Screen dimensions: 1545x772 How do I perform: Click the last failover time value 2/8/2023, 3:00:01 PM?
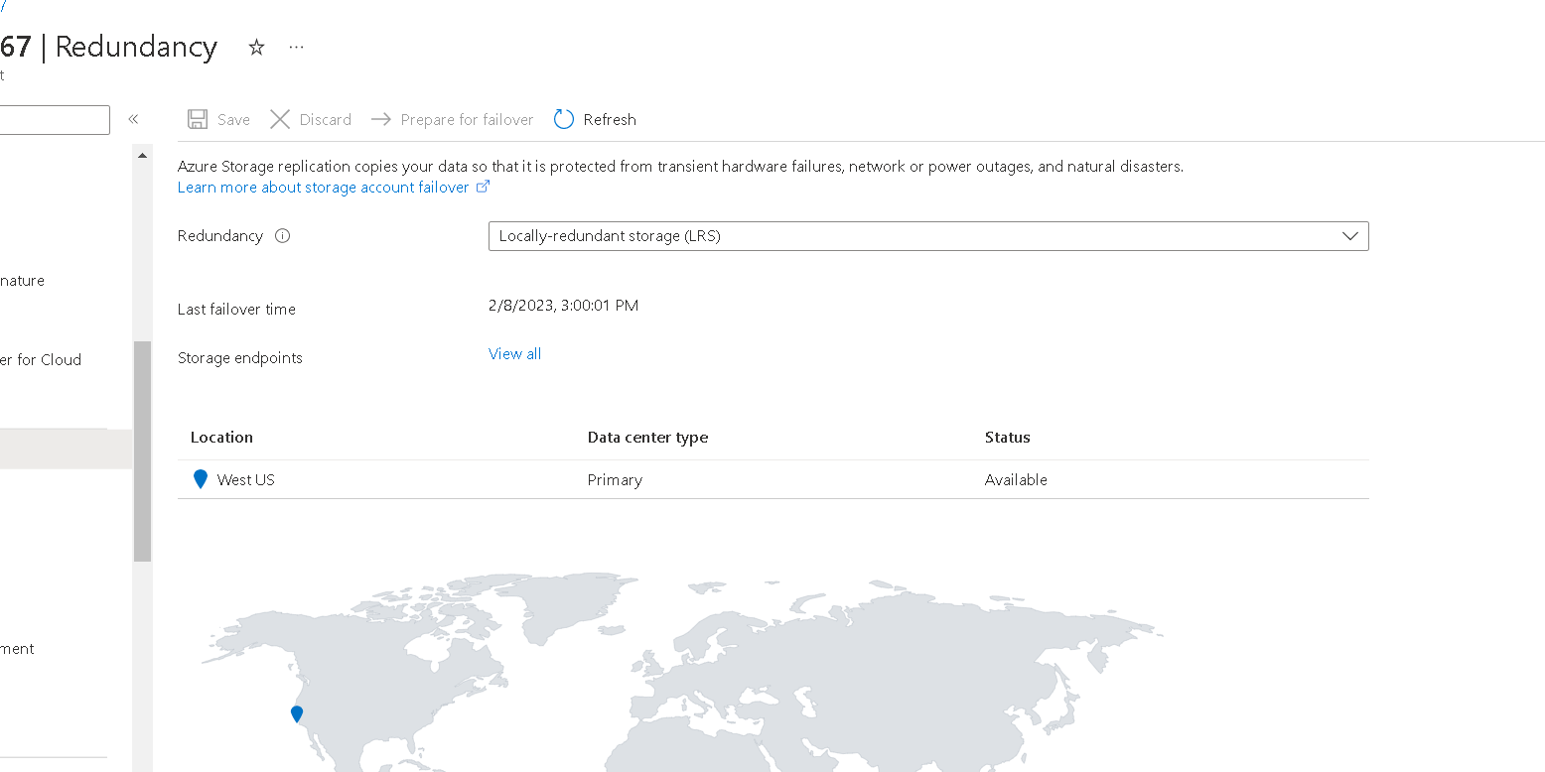563,306
